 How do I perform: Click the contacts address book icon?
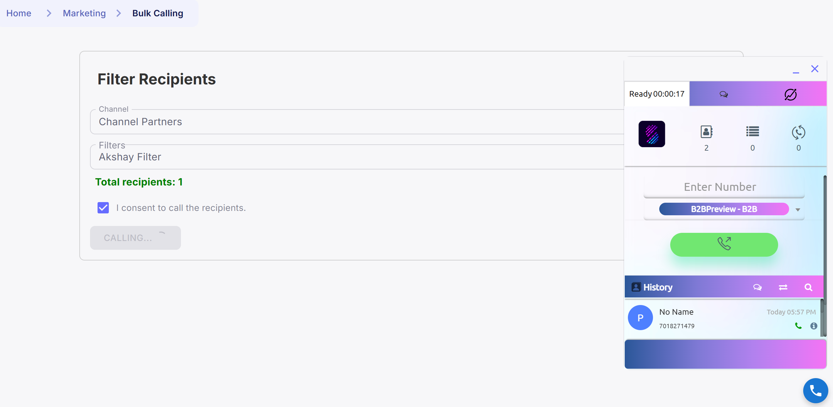[x=706, y=132]
